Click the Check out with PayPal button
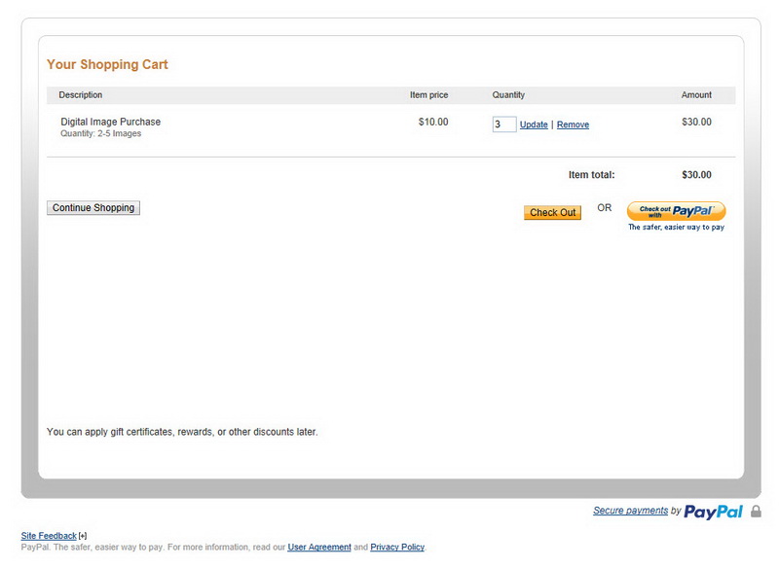Image resolution: width=779 pixels, height=567 pixels. (x=676, y=211)
